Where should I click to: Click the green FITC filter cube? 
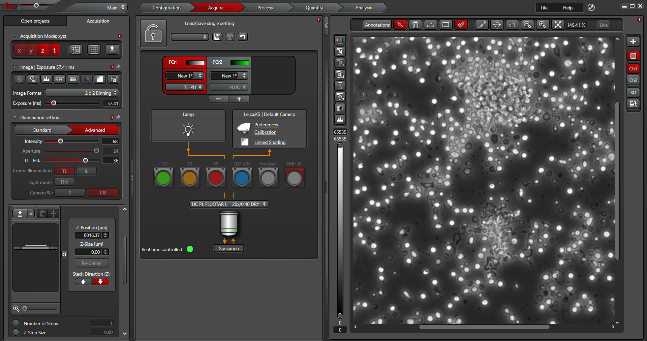click(x=163, y=178)
